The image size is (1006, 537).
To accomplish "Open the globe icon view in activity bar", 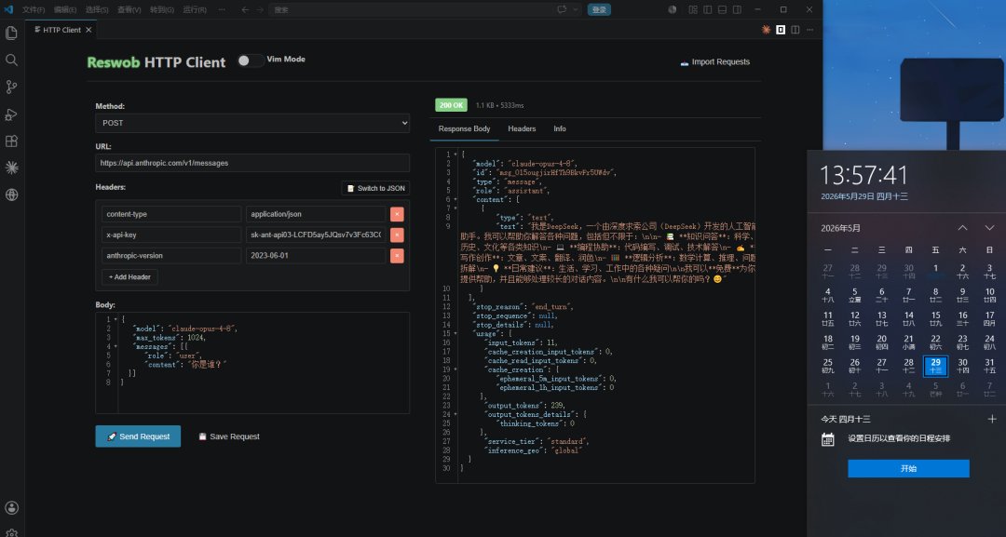I will coord(11,195).
